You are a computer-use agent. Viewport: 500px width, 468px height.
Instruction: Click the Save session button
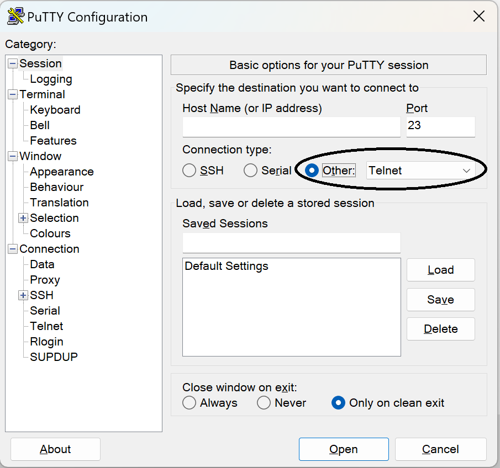click(x=441, y=300)
